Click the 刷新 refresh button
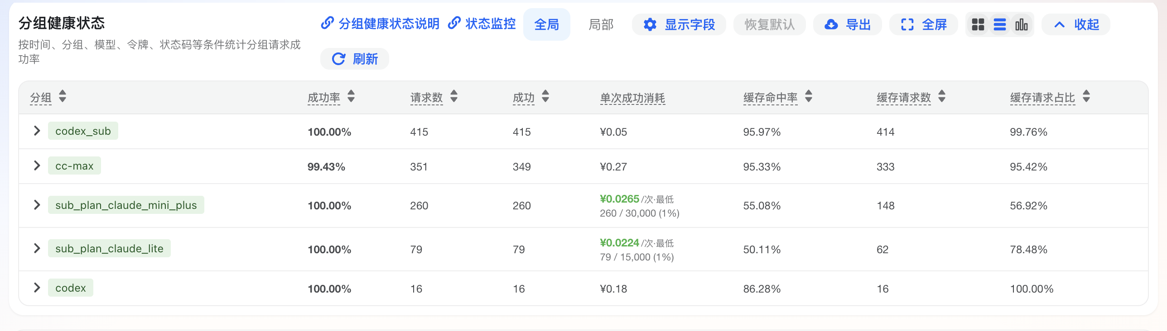This screenshot has width=1167, height=331. pyautogui.click(x=354, y=59)
